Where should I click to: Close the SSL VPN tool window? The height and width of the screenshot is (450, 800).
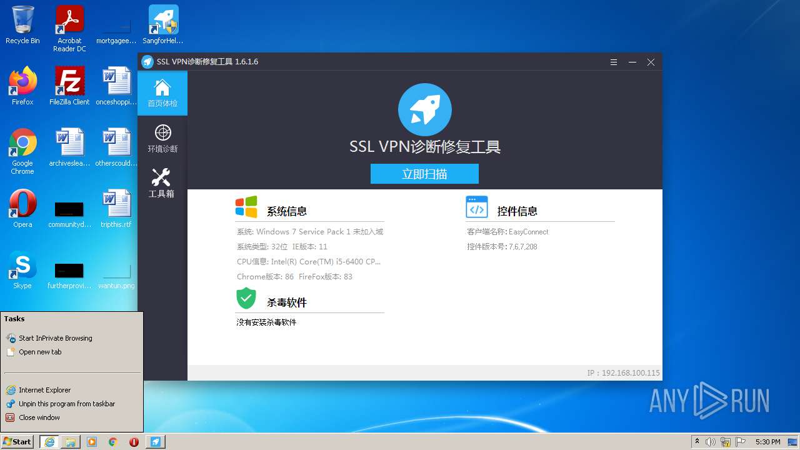[651, 62]
